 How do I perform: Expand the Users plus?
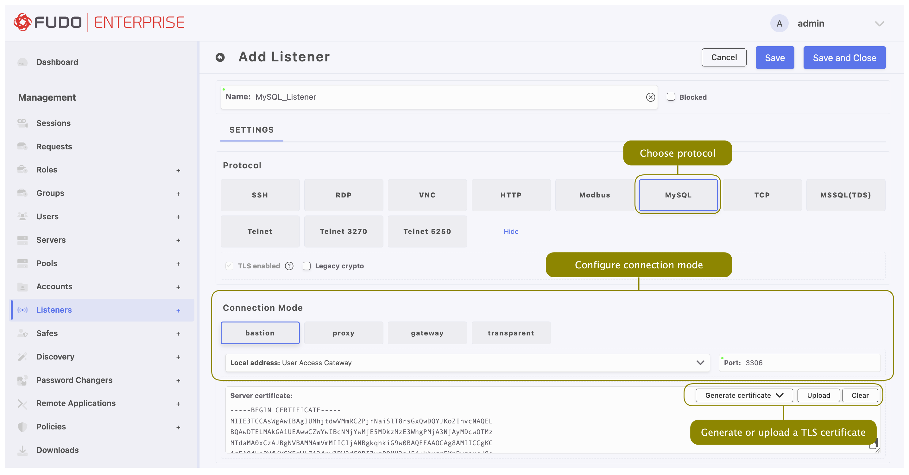(x=178, y=217)
